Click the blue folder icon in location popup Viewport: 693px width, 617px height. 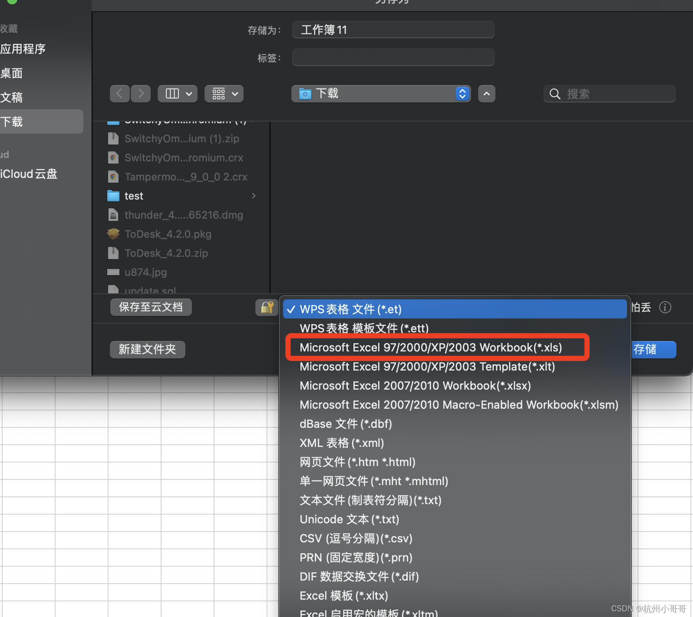click(305, 94)
